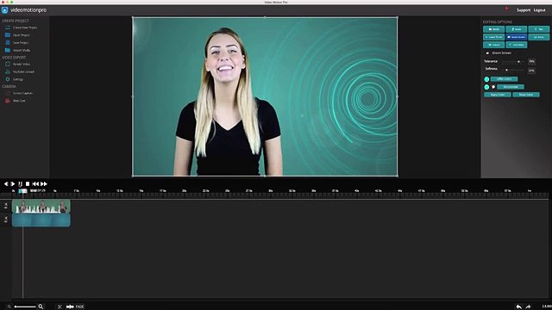Click the videomotionpro logo icon
This screenshot has height=310, width=552.
pyautogui.click(x=4, y=10)
